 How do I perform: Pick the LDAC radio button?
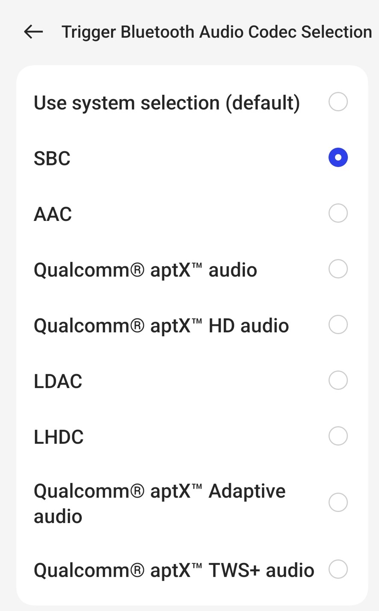338,380
